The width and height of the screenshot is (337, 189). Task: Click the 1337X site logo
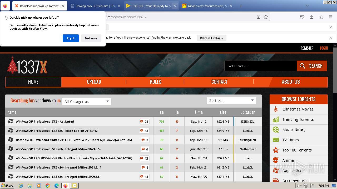point(27,65)
